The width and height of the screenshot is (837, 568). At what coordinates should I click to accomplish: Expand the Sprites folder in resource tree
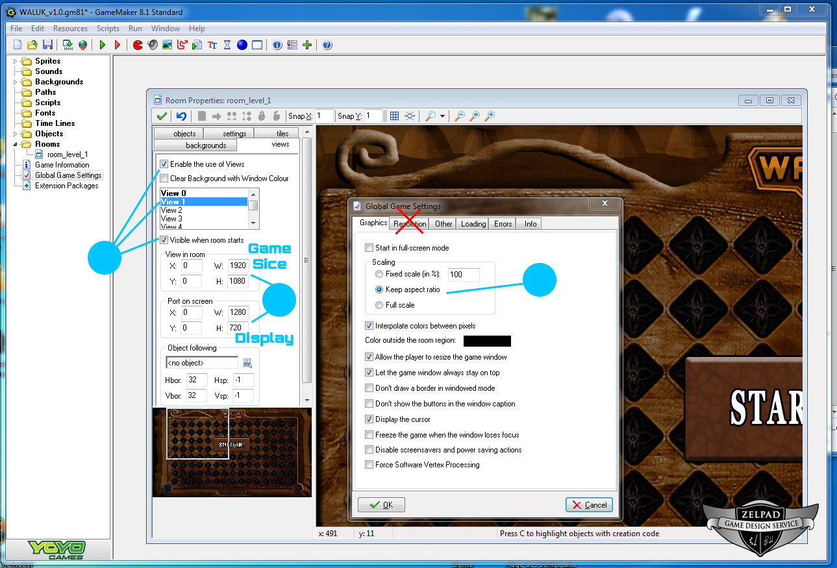pyautogui.click(x=16, y=61)
